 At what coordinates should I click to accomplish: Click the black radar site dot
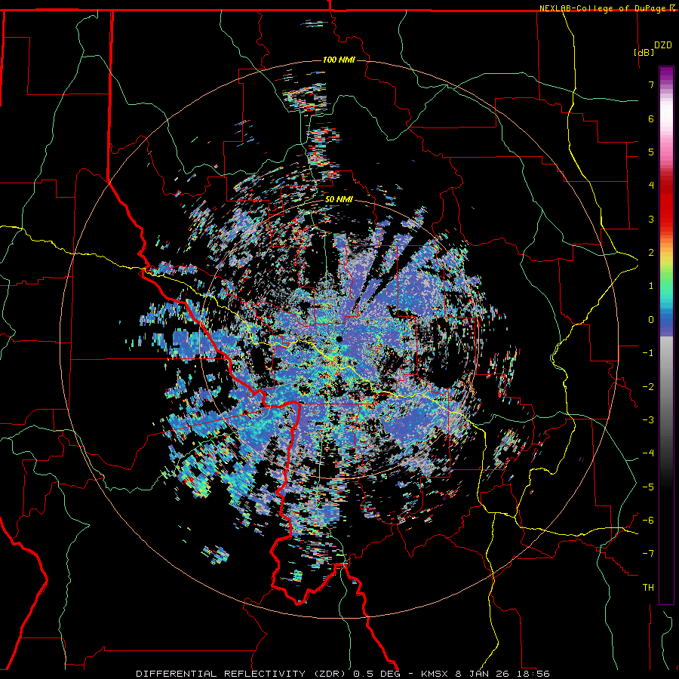(x=339, y=339)
